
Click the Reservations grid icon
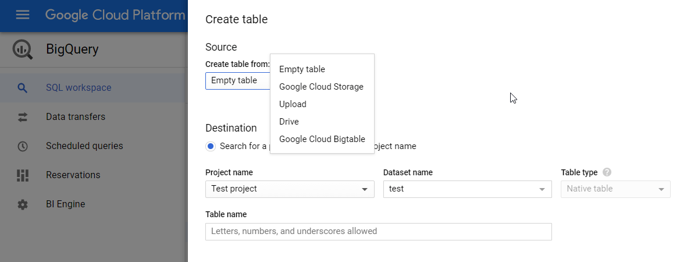[x=23, y=175]
